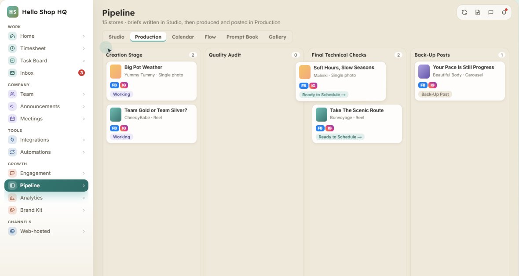Click the Final Technical Checks column header
Screen dimensions: 519x276
[x=339, y=55]
